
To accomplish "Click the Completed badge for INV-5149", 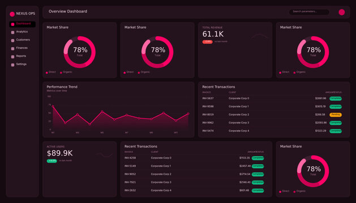I will pos(258,166).
